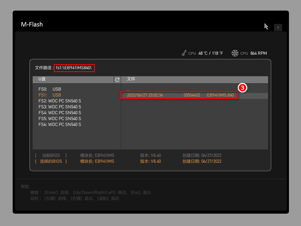Viewport: 301px width, 226px height.
Task: Click the 文件 column header
Action: pos(131,79)
